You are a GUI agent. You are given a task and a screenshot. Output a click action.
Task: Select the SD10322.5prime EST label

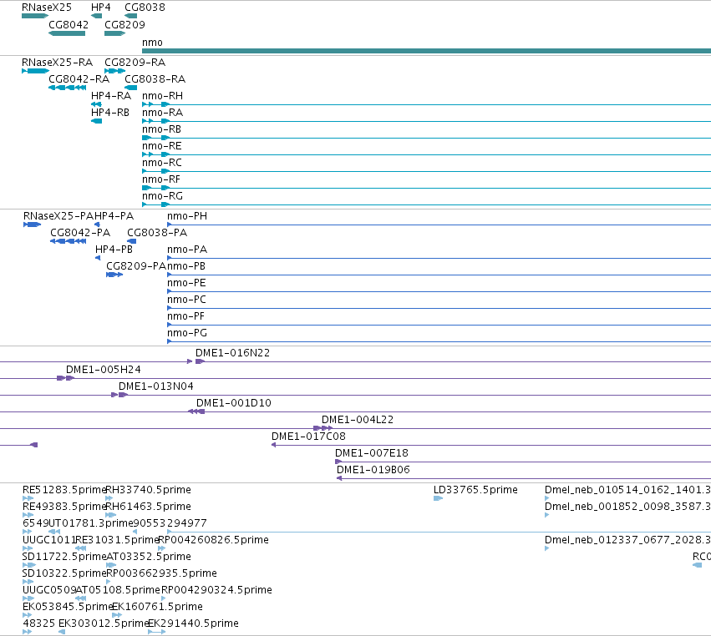pyautogui.click(x=64, y=574)
